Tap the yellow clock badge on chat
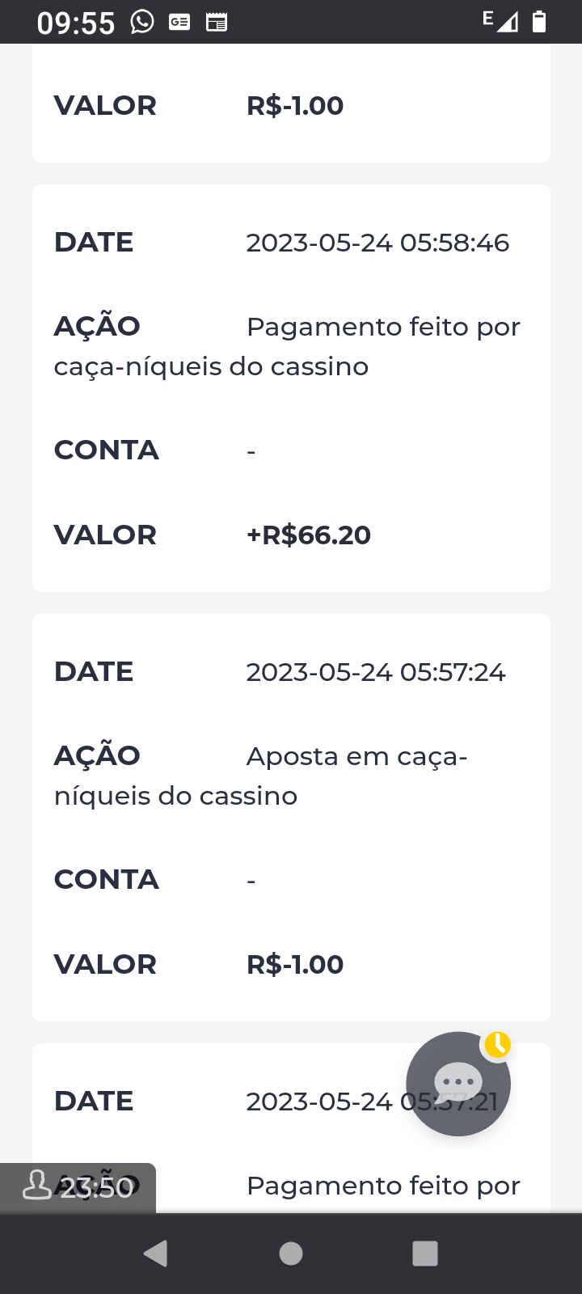Viewport: 582px width, 1294px height. tap(497, 1045)
